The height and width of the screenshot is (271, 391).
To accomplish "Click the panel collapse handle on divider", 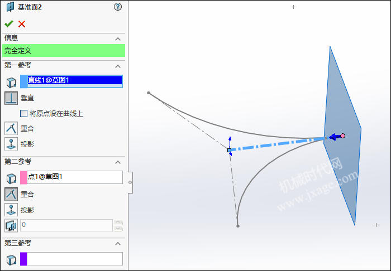I will pos(130,182).
